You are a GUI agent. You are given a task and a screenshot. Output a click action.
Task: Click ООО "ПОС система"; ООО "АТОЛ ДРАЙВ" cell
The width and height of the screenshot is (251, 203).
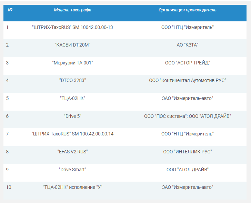pyautogui.click(x=187, y=116)
